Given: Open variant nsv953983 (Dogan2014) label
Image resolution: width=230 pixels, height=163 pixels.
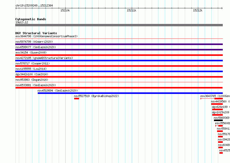Looking at the screenshot, I should click(32, 80).
